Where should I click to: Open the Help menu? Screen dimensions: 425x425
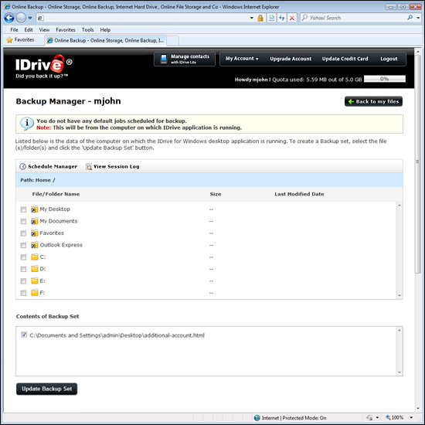(x=105, y=30)
